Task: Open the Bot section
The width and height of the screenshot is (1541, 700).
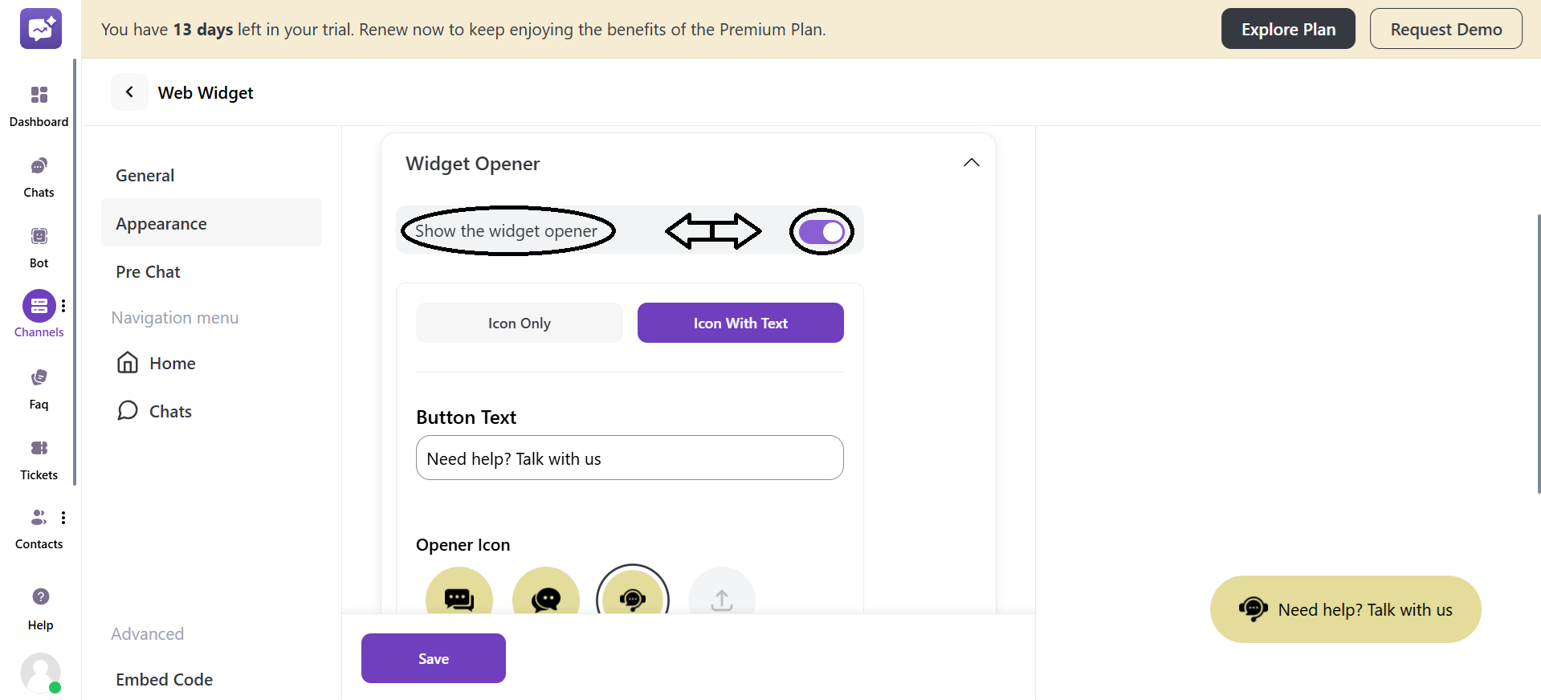Action: [39, 245]
